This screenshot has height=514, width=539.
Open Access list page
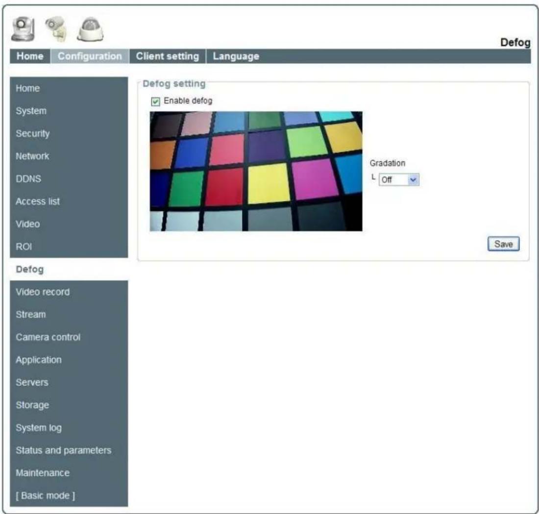click(x=69, y=201)
